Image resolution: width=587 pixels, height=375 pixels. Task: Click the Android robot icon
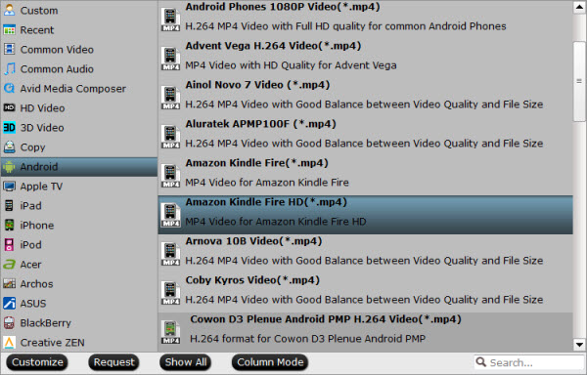coord(9,167)
